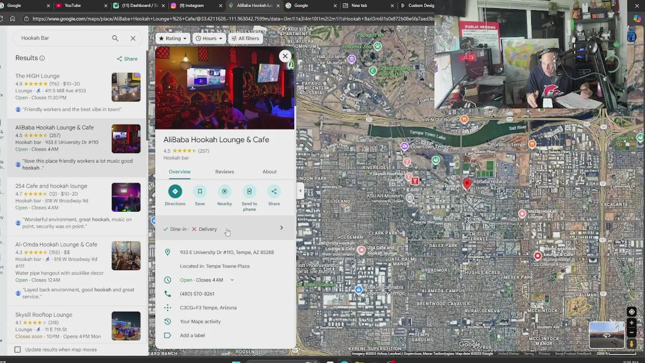Screen dimensions: 645x363
Task: Open the Hours filter dropdown
Action: (209, 38)
